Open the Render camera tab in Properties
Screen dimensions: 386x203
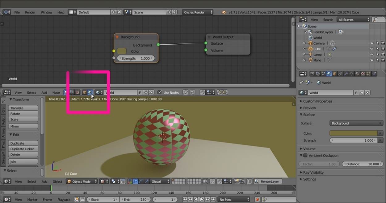pyautogui.click(x=312, y=74)
